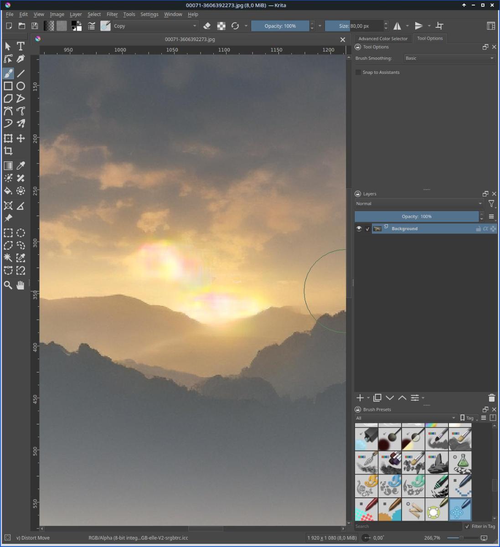Toggle wrap around mode icon

(x=439, y=26)
